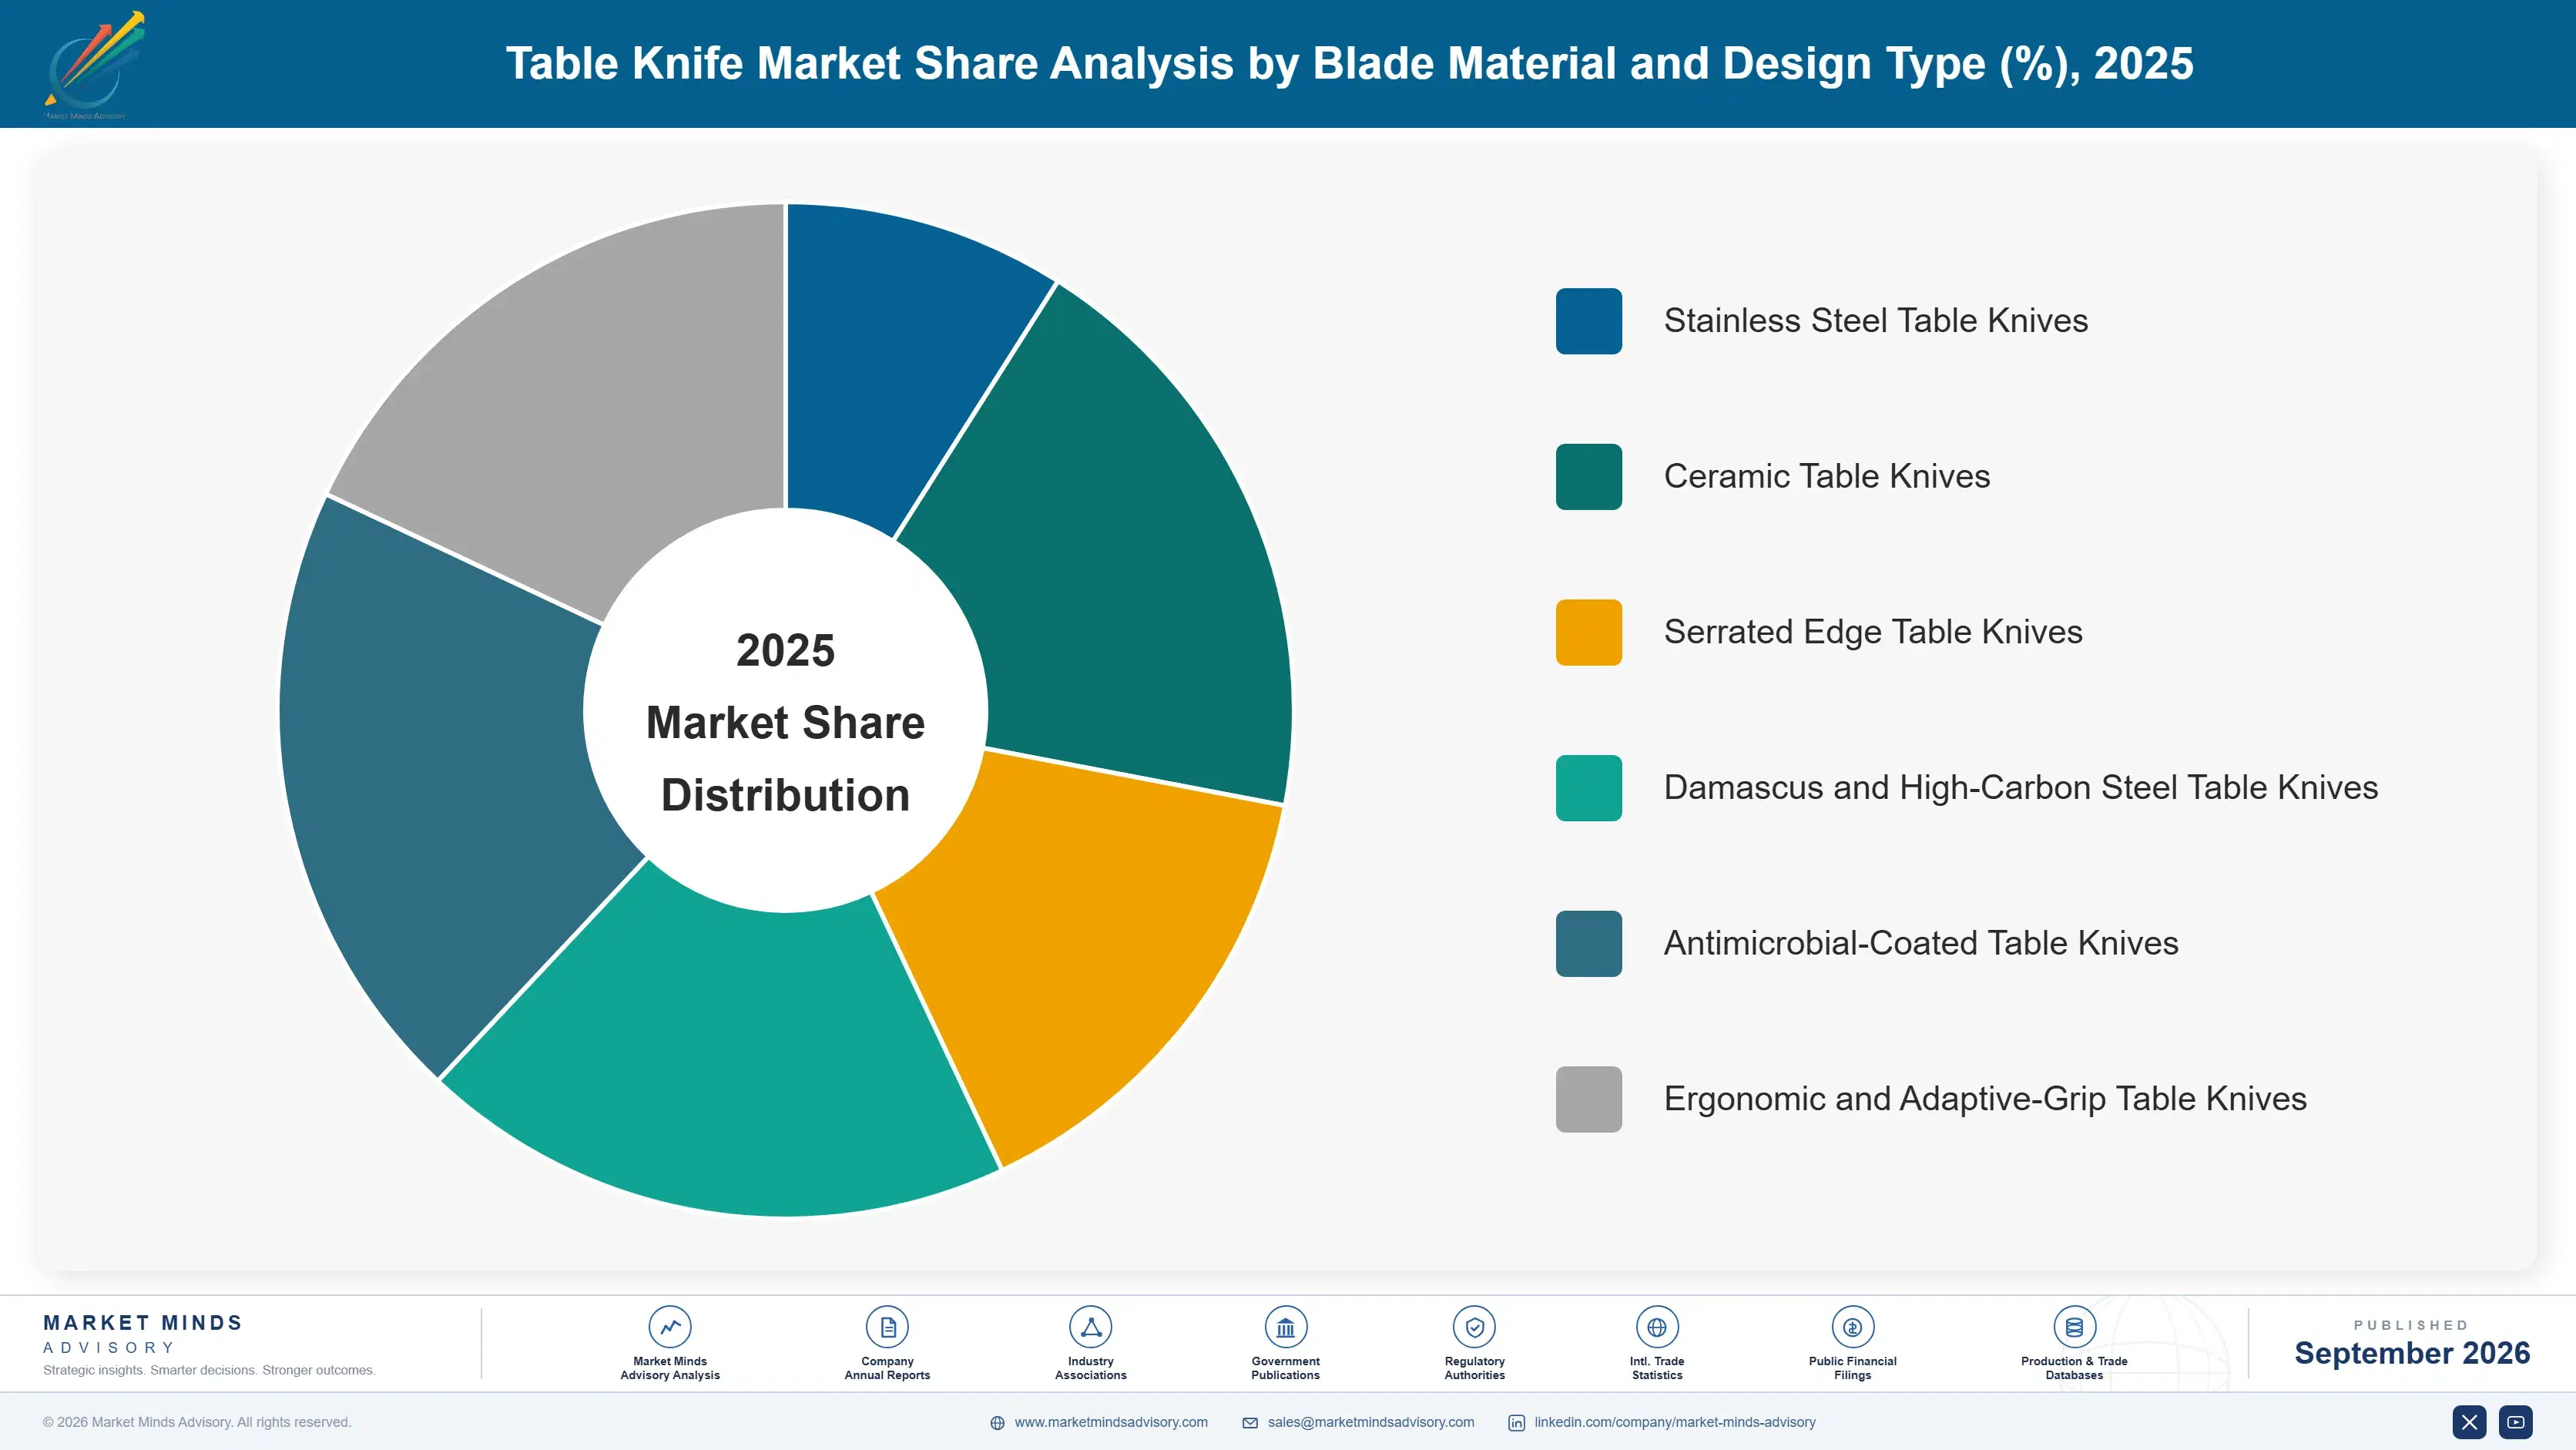Click the September 2026 published date
Image resolution: width=2576 pixels, height=1450 pixels.
click(x=2412, y=1353)
